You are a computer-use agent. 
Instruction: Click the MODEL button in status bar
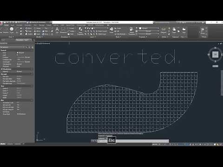pyautogui.click(x=155, y=144)
